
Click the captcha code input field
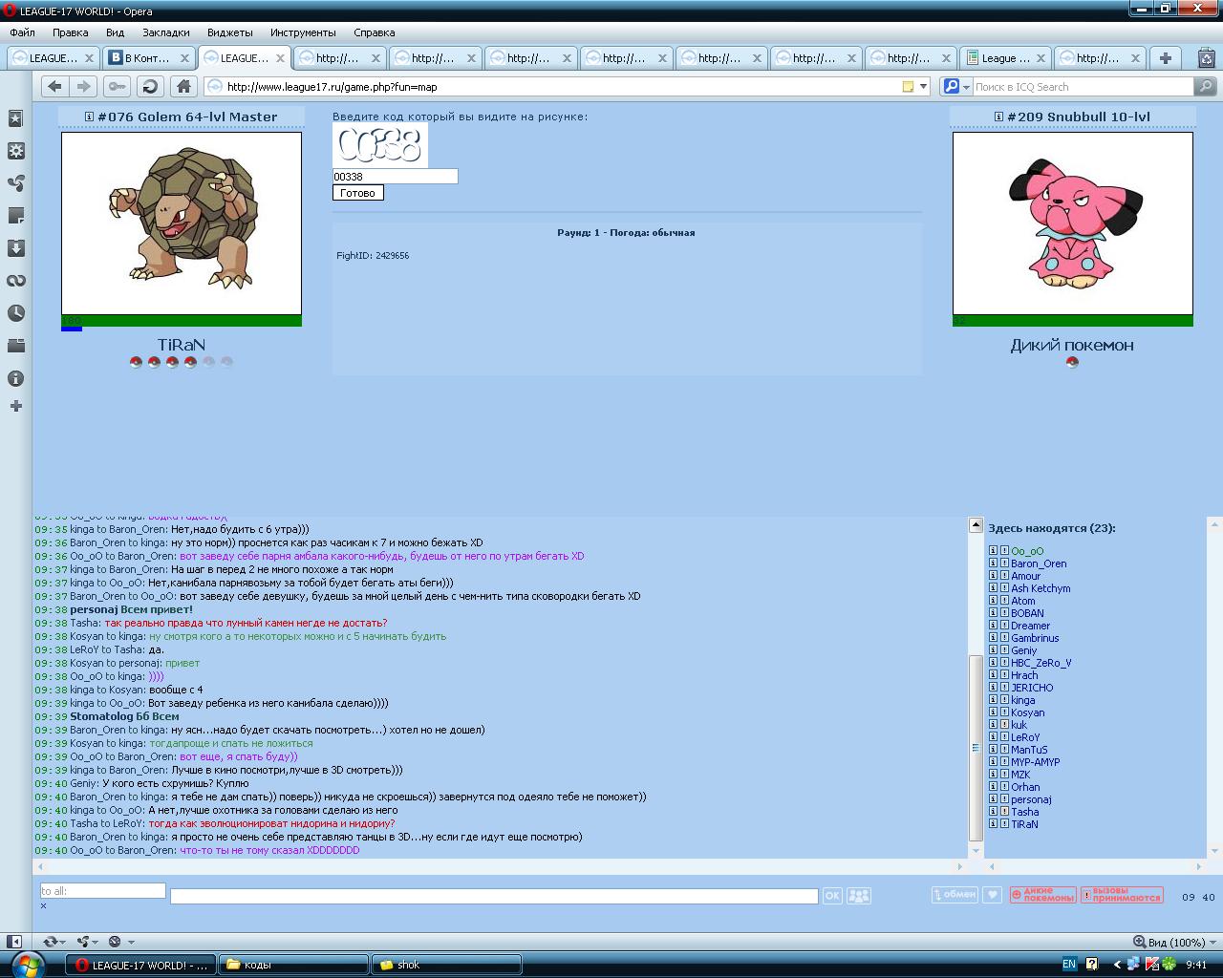click(x=395, y=176)
